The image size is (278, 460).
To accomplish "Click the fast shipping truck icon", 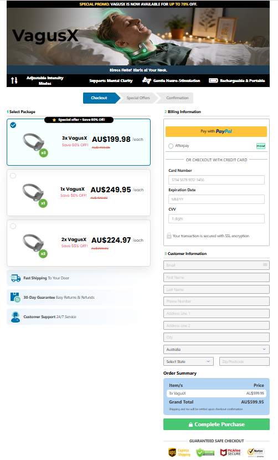I will tap(16, 278).
